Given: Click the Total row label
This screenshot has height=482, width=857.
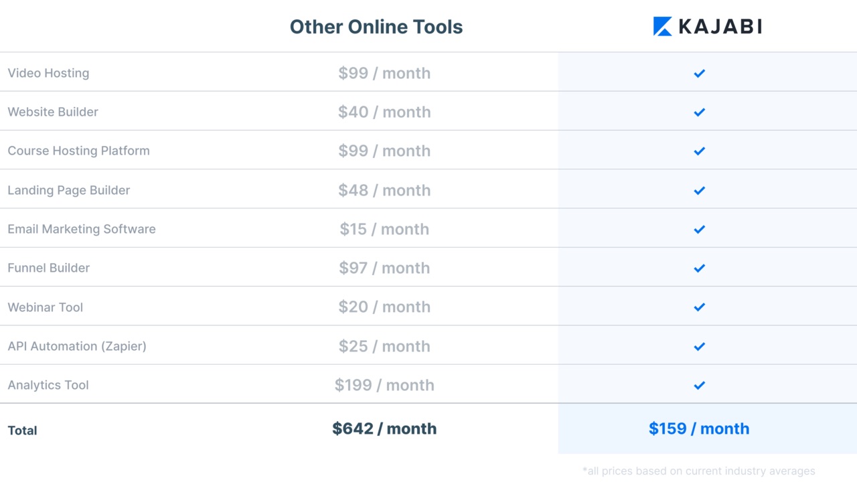Looking at the screenshot, I should pyautogui.click(x=22, y=430).
